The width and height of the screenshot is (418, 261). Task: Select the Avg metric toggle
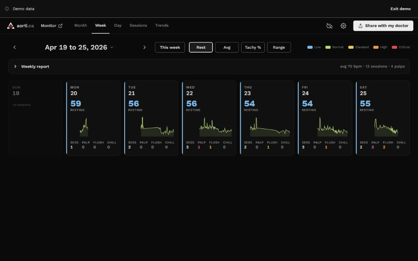(x=227, y=48)
